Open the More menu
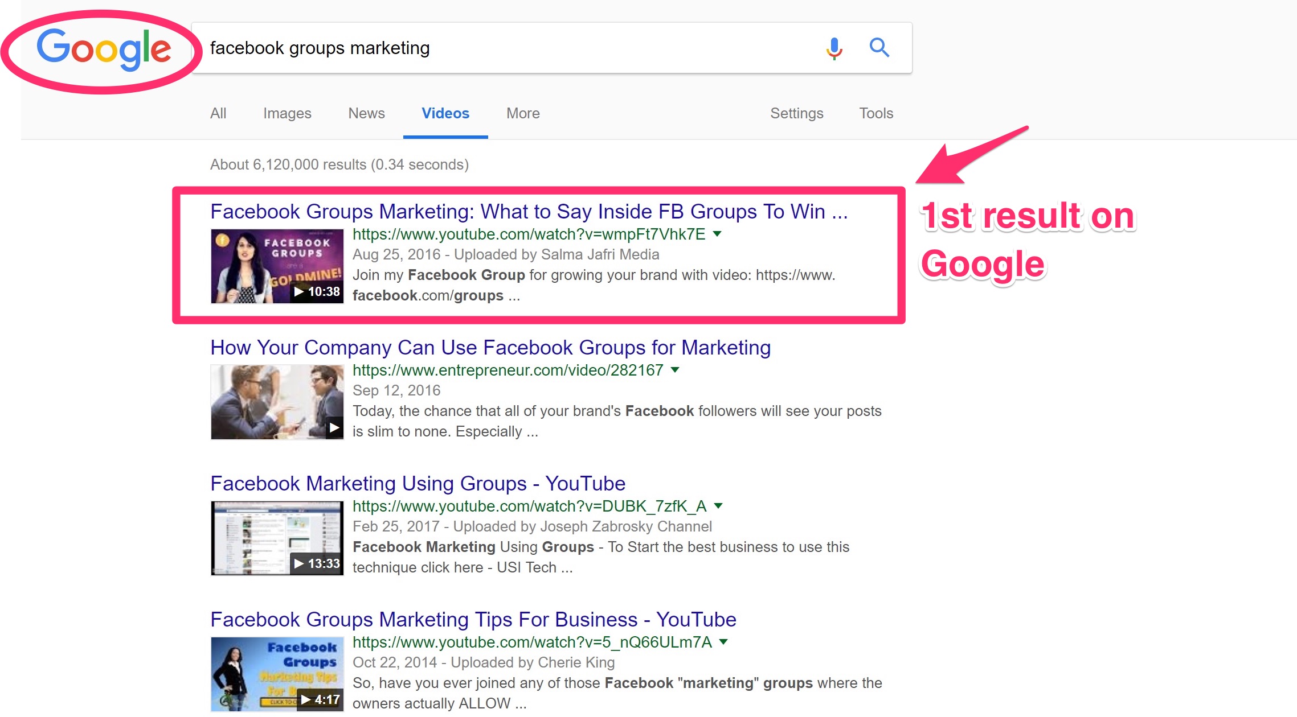 point(523,113)
